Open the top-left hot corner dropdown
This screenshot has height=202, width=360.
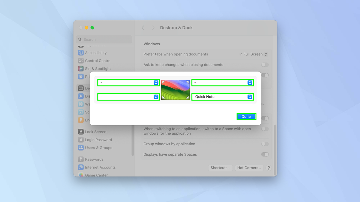[128, 83]
